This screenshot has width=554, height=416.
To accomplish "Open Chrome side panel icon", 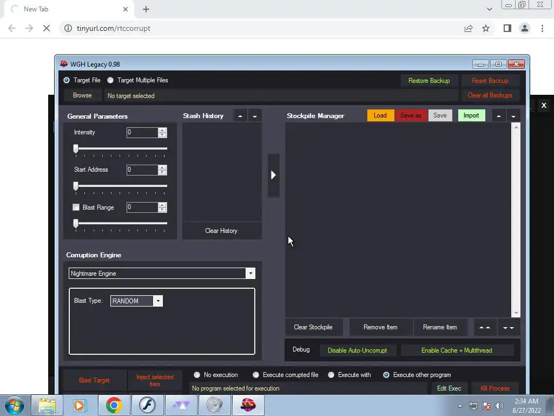I will click(507, 28).
